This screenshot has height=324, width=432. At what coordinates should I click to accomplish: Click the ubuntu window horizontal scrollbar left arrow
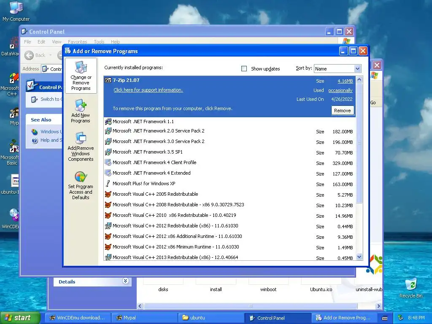point(140,306)
